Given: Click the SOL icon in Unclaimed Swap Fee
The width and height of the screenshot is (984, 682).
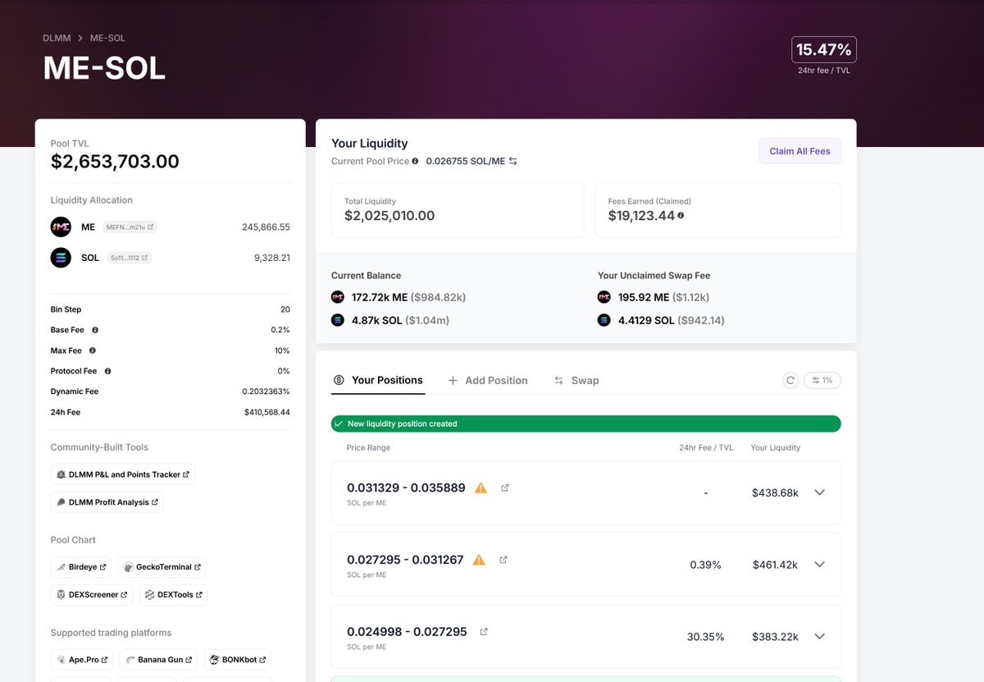Looking at the screenshot, I should pyautogui.click(x=604, y=320).
